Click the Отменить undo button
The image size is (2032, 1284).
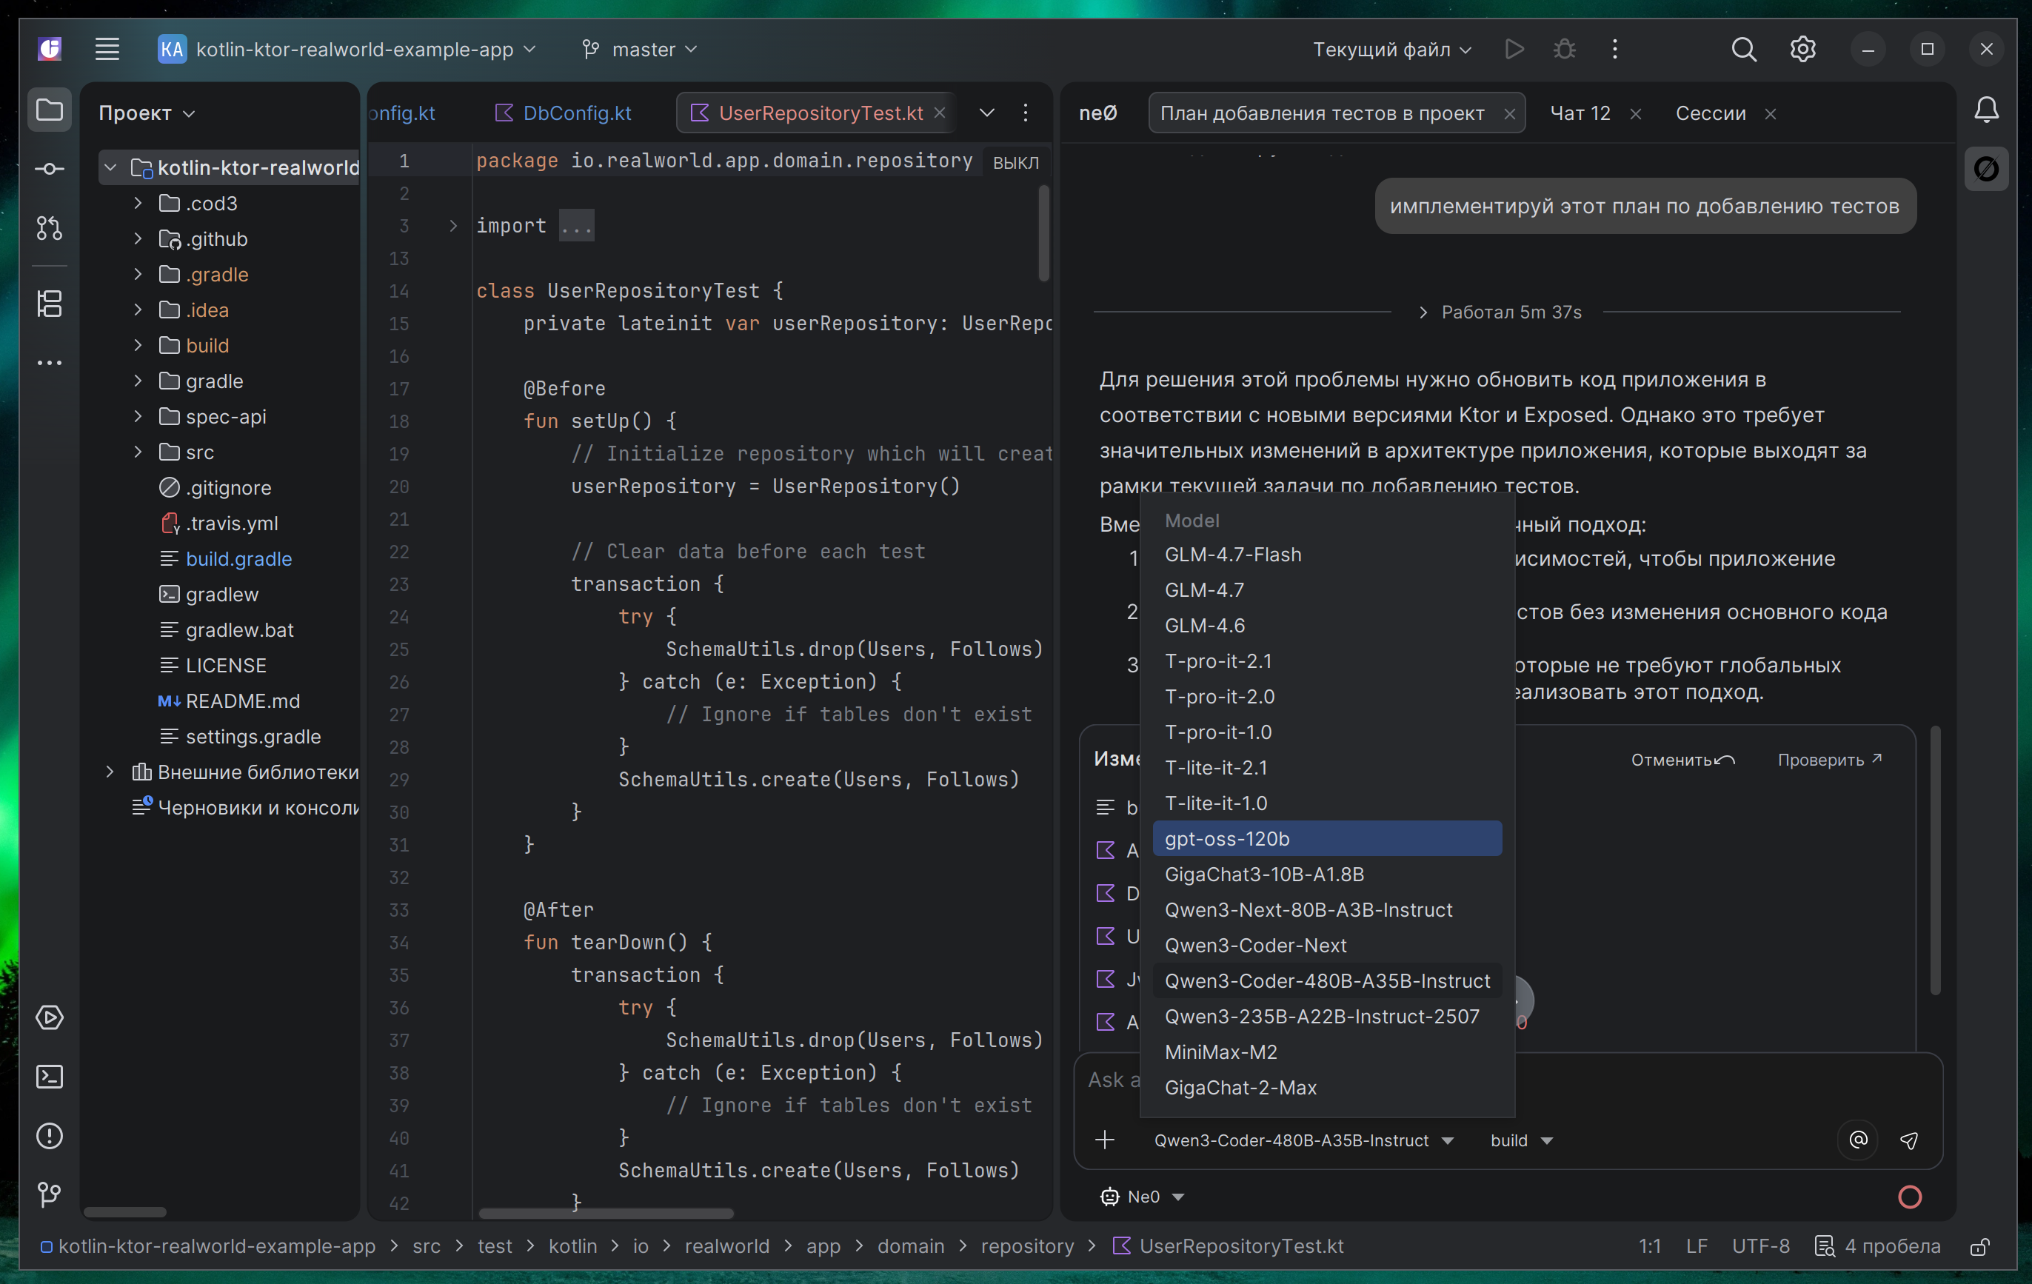pos(1681,759)
